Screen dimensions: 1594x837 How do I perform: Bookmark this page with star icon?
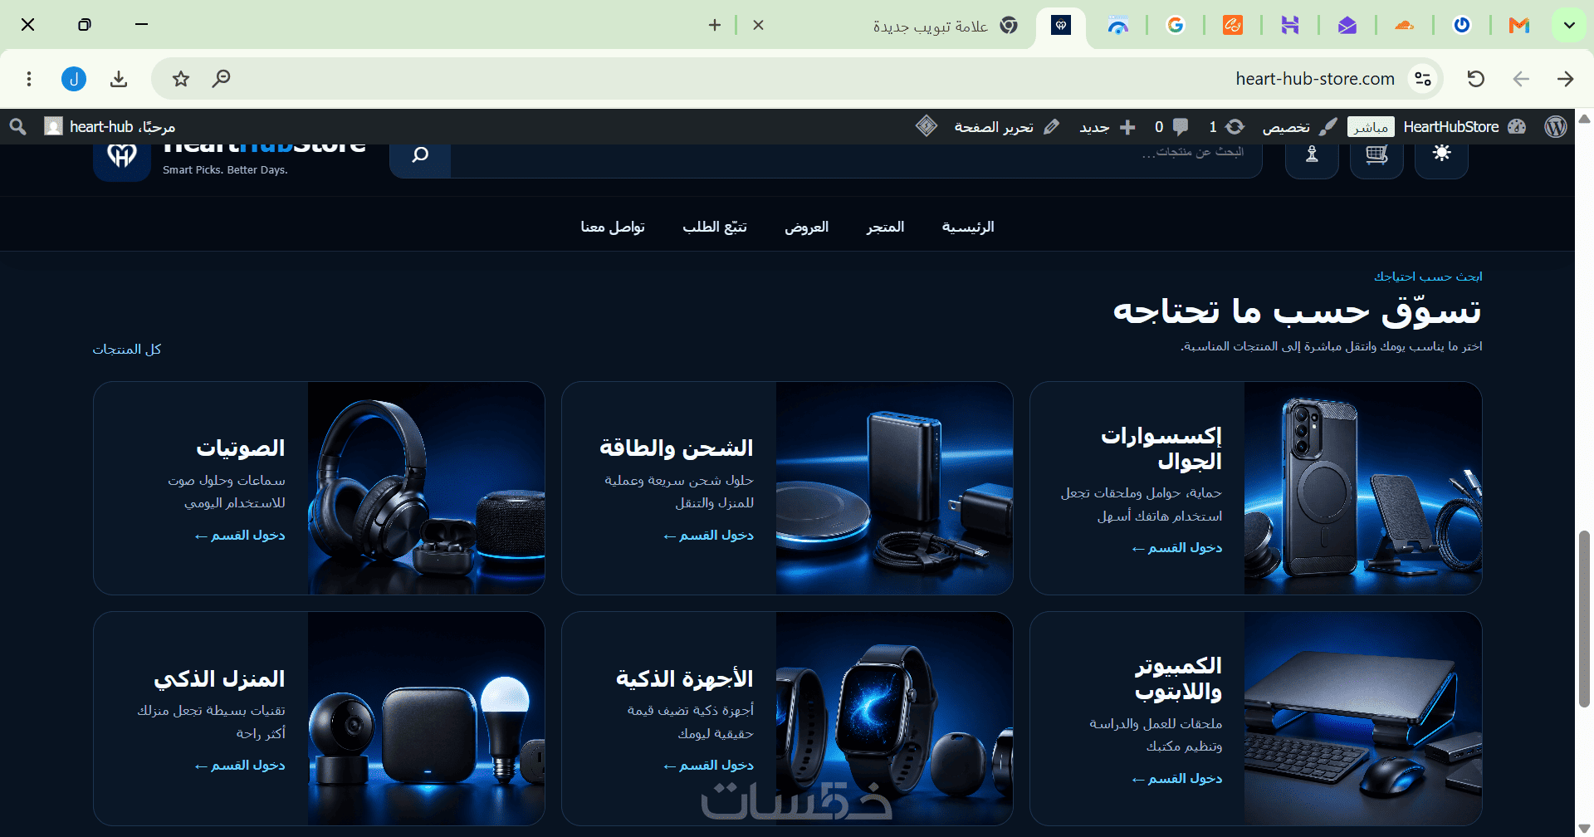(181, 79)
